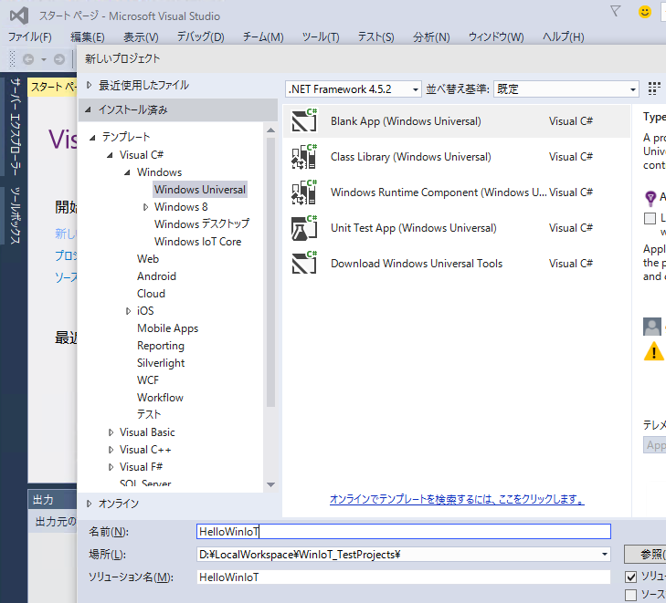The height and width of the screenshot is (603, 666).
Task: Select the Silverlight template category
Action: click(161, 363)
